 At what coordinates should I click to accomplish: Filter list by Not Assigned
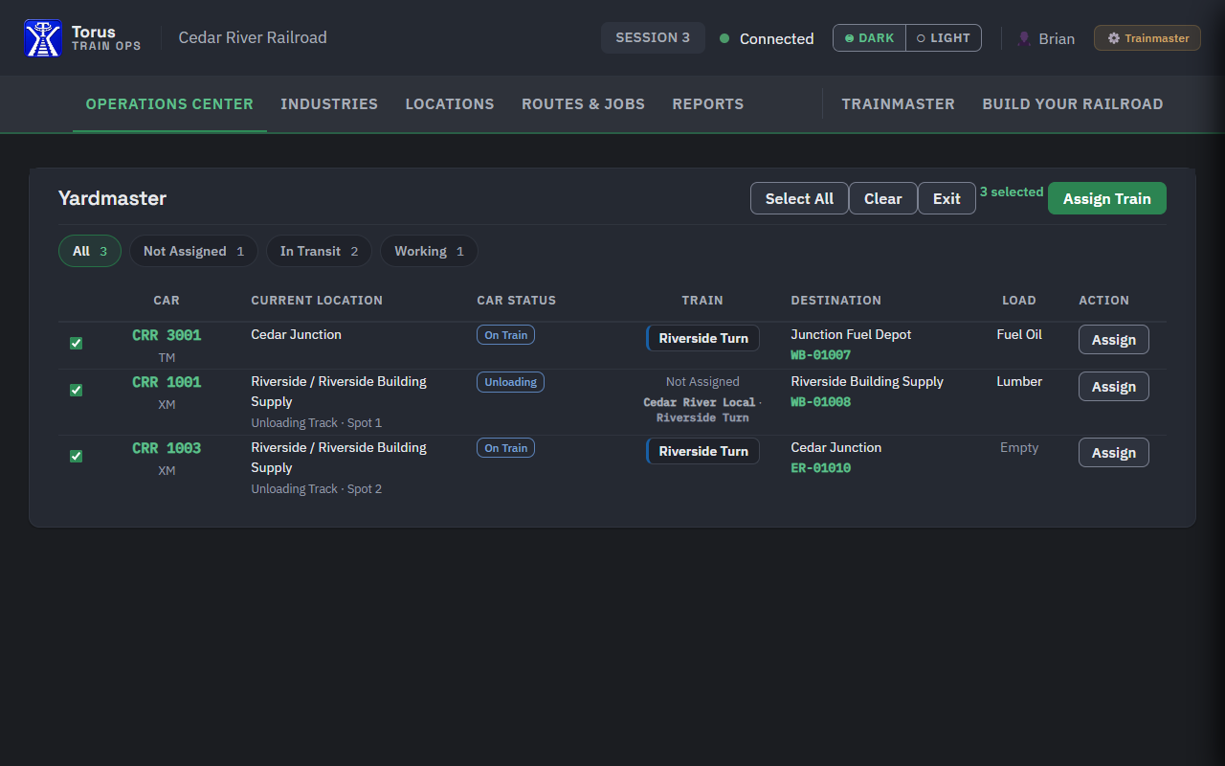(193, 251)
